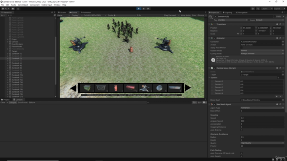
Task: Open the Window menu
Action: (x=57, y=5)
